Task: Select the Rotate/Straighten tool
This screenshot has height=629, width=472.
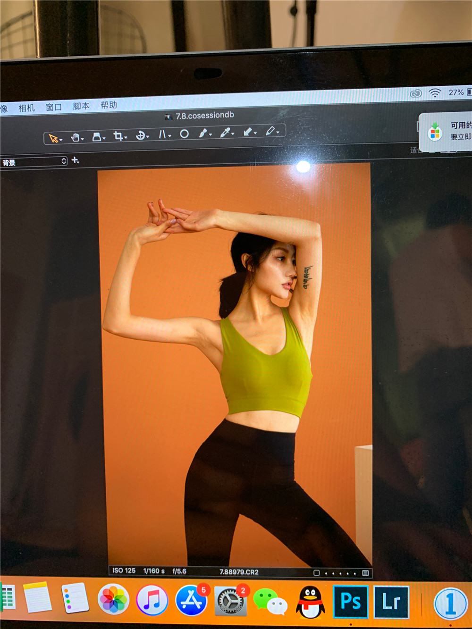Action: 140,135
